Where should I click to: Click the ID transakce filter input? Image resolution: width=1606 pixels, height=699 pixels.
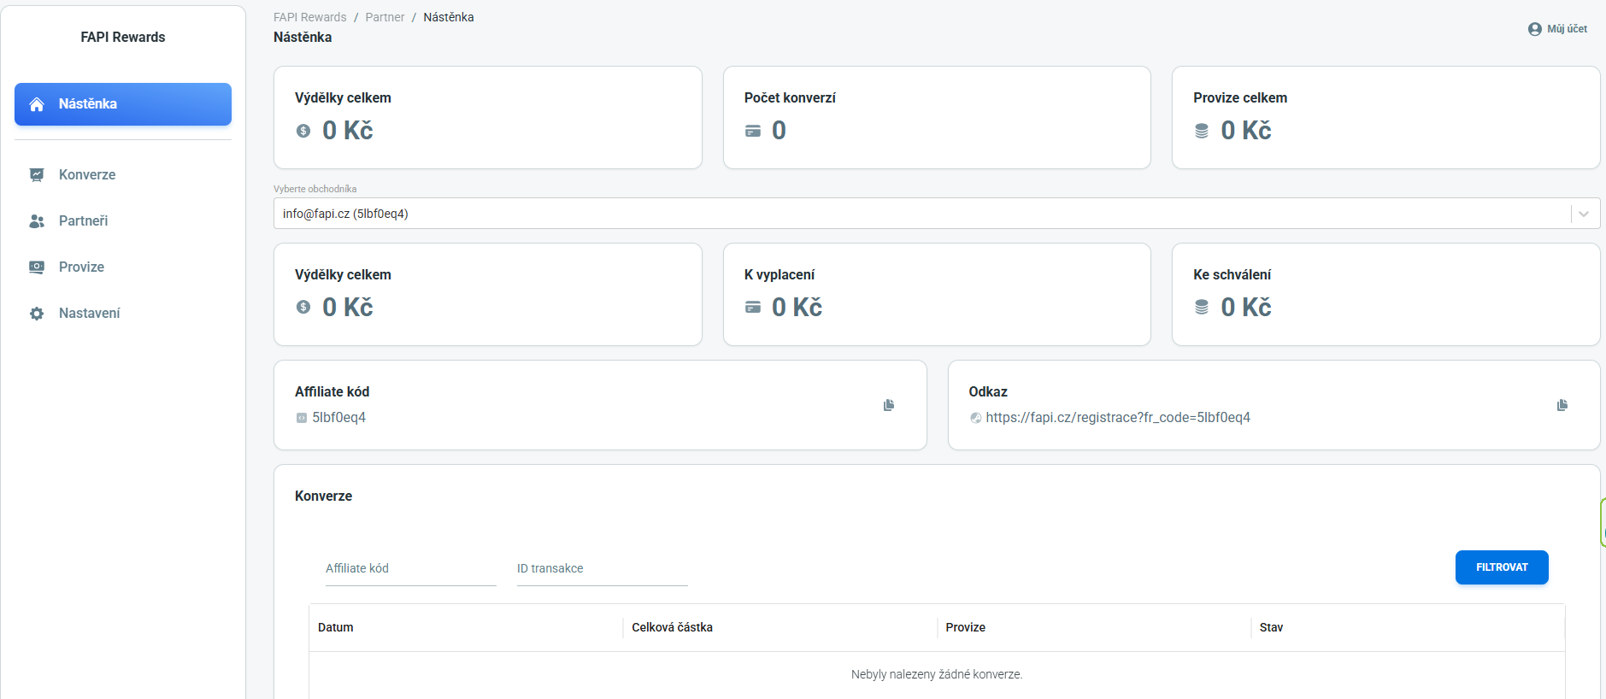pyautogui.click(x=603, y=569)
